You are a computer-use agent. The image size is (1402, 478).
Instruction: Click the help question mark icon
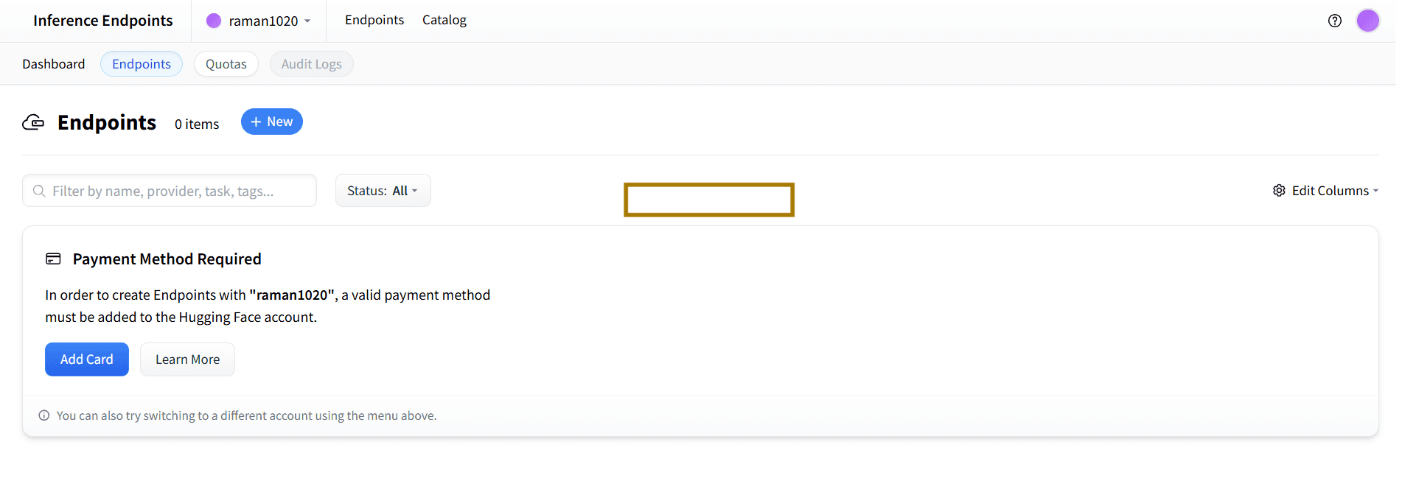point(1334,21)
